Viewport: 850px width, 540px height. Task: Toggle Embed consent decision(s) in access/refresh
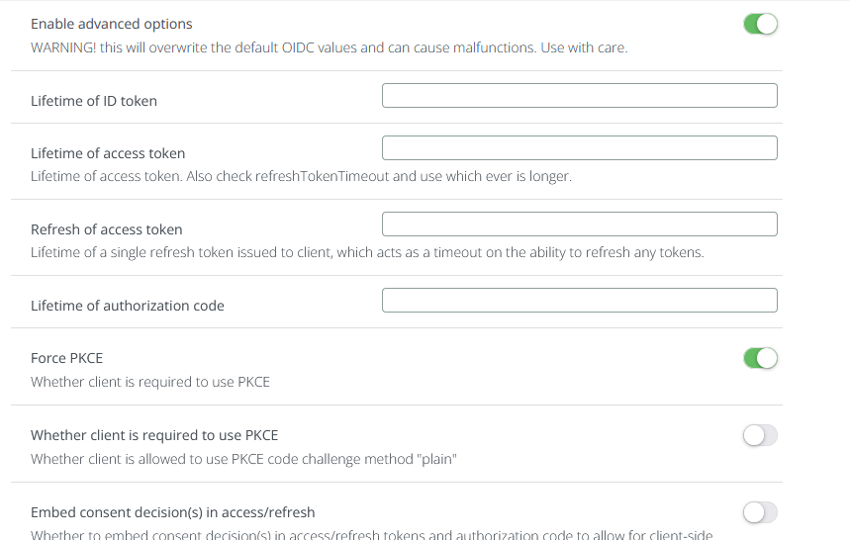pyautogui.click(x=760, y=512)
